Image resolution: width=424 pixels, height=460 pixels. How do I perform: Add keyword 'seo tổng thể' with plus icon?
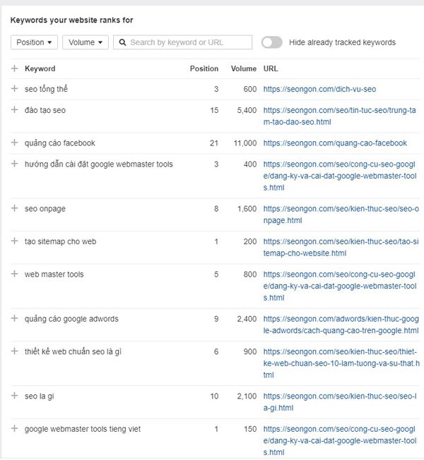[x=14, y=89]
